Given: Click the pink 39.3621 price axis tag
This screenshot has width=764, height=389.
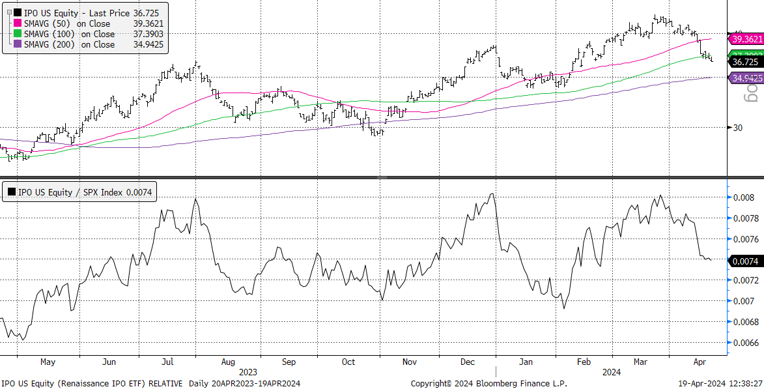Looking at the screenshot, I should click(747, 39).
